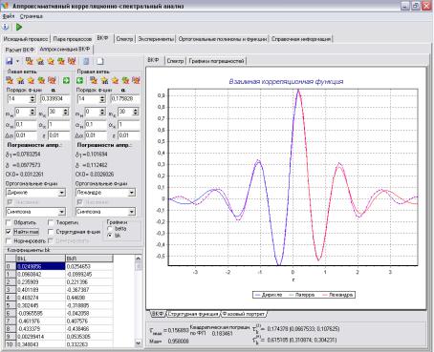Click star-with-bars icon under Левая ветвь

point(20,80)
